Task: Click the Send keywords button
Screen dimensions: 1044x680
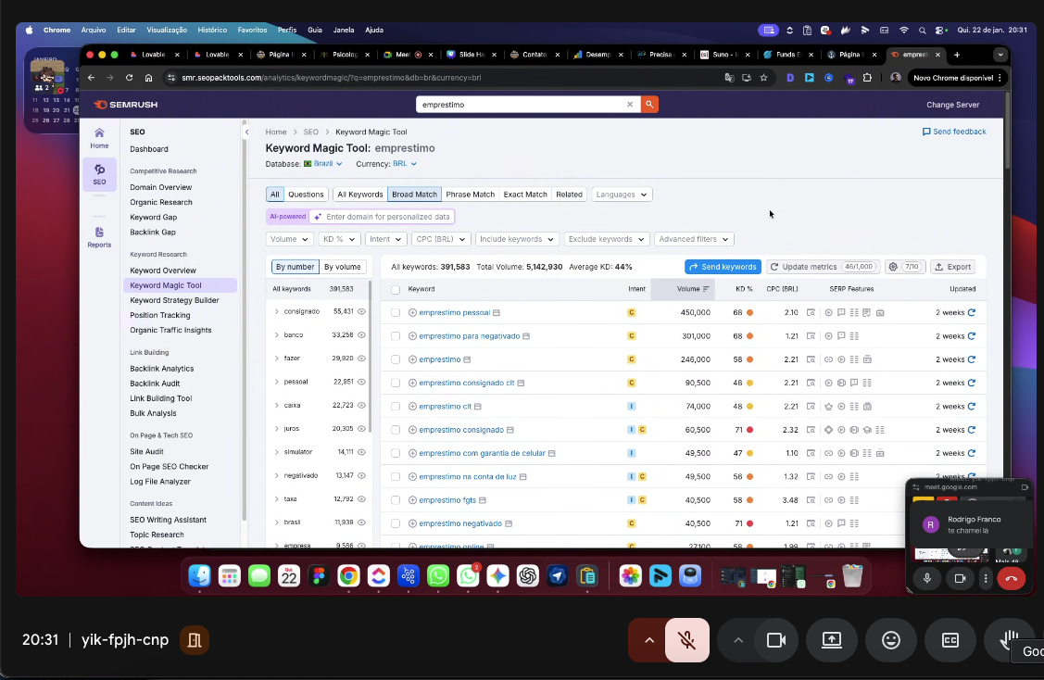Action: [x=723, y=267]
